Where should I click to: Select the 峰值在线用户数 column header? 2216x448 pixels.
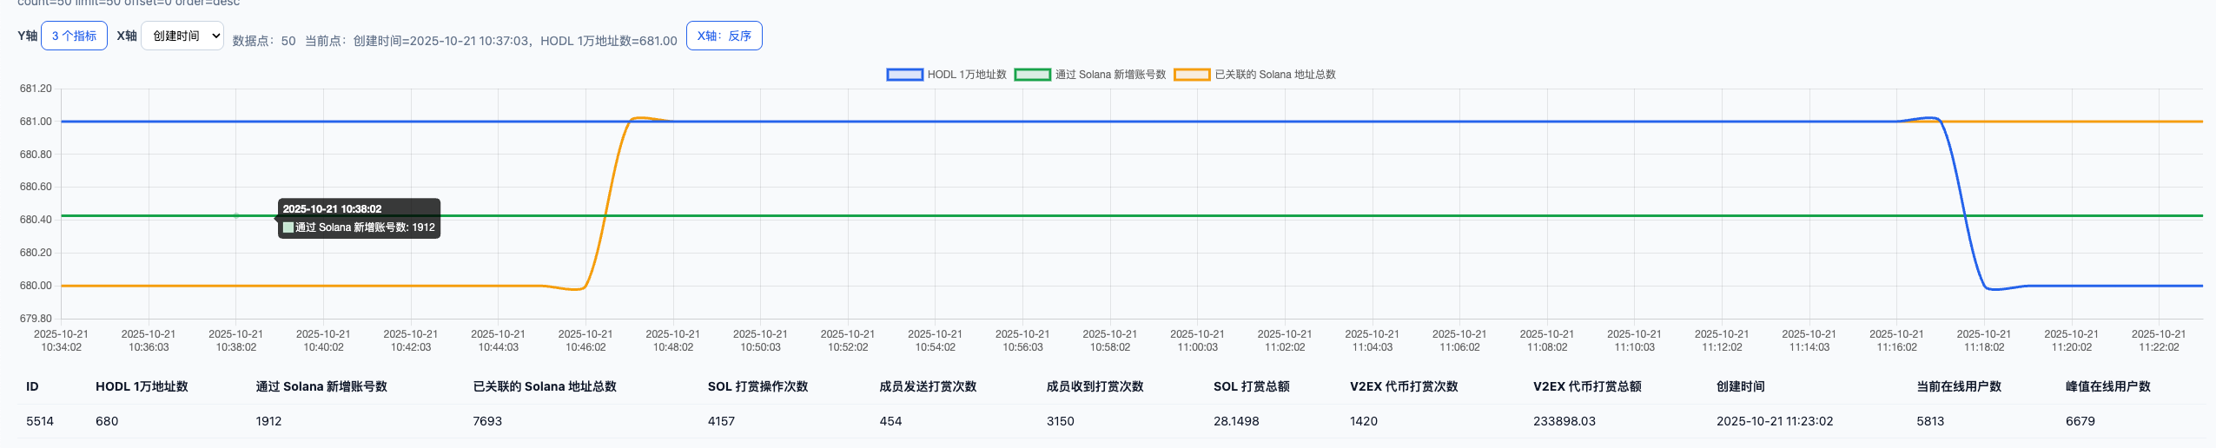coord(2107,386)
